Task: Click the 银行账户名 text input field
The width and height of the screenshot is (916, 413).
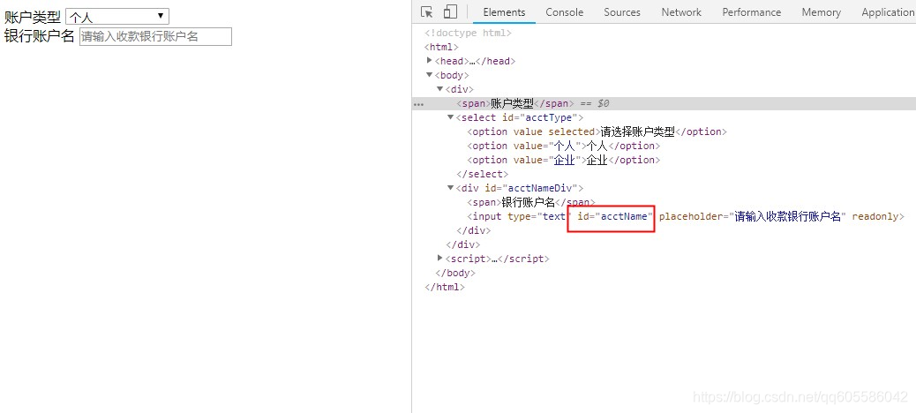Action: [155, 36]
